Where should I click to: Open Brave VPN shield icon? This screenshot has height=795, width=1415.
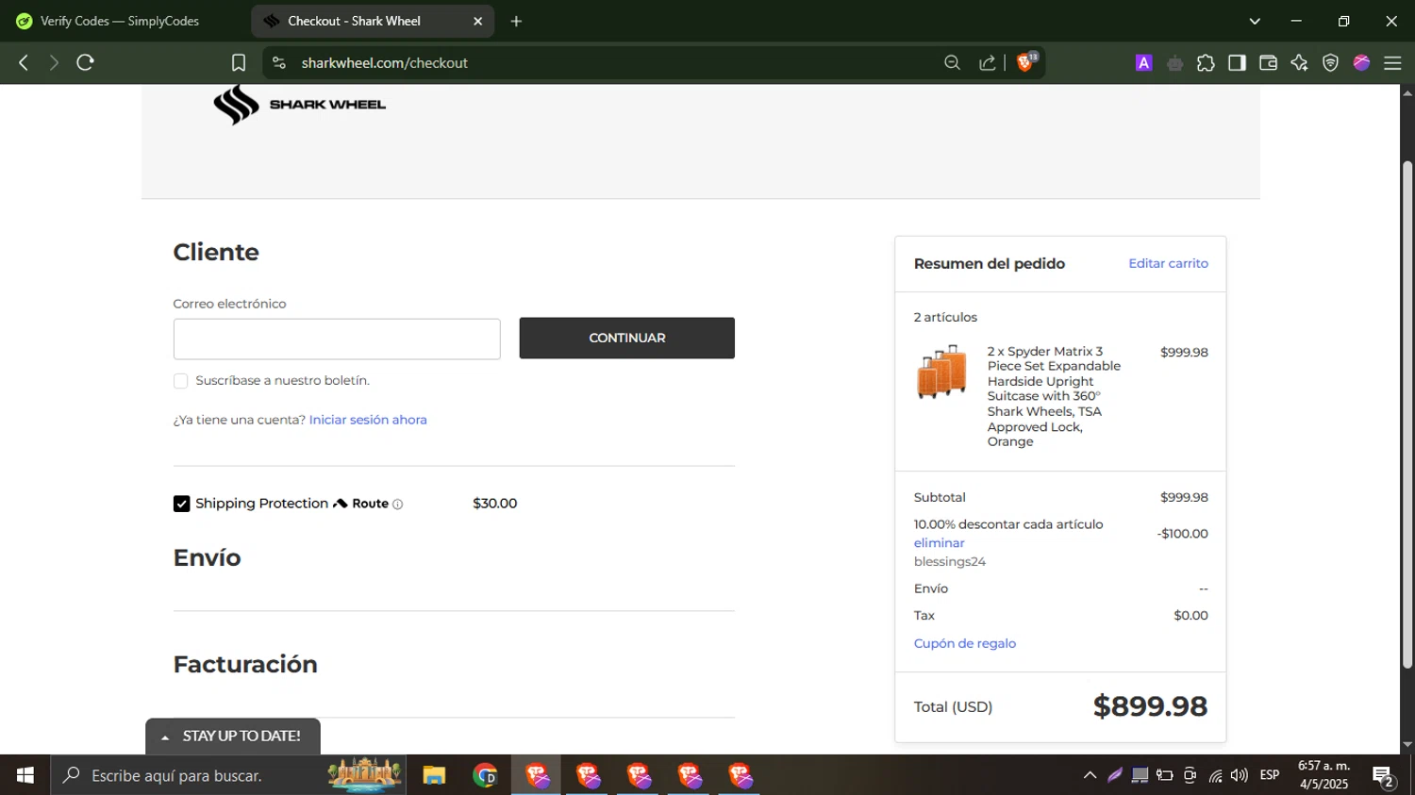(x=1330, y=62)
